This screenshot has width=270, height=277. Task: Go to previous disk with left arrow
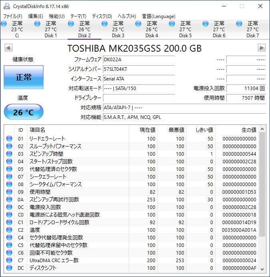[x=8, y=48]
